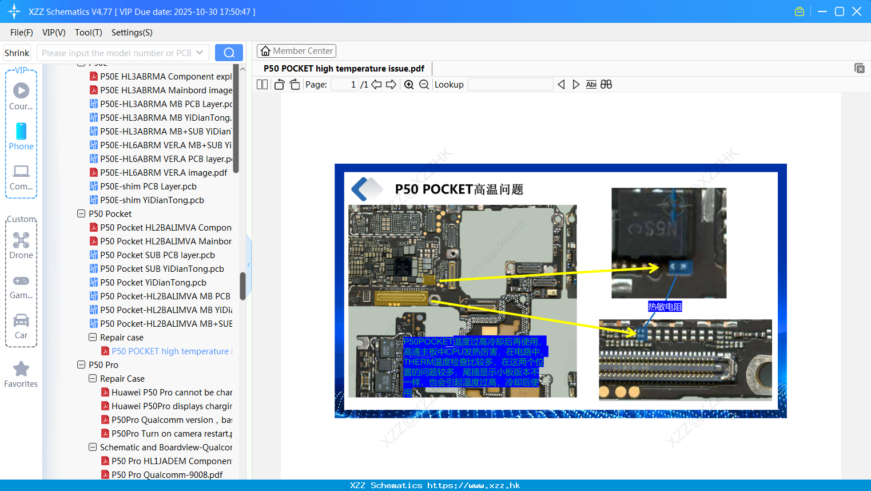Open P50 Pro Qualcomm-9008.pdf
This screenshot has height=491, width=871.
coord(162,474)
